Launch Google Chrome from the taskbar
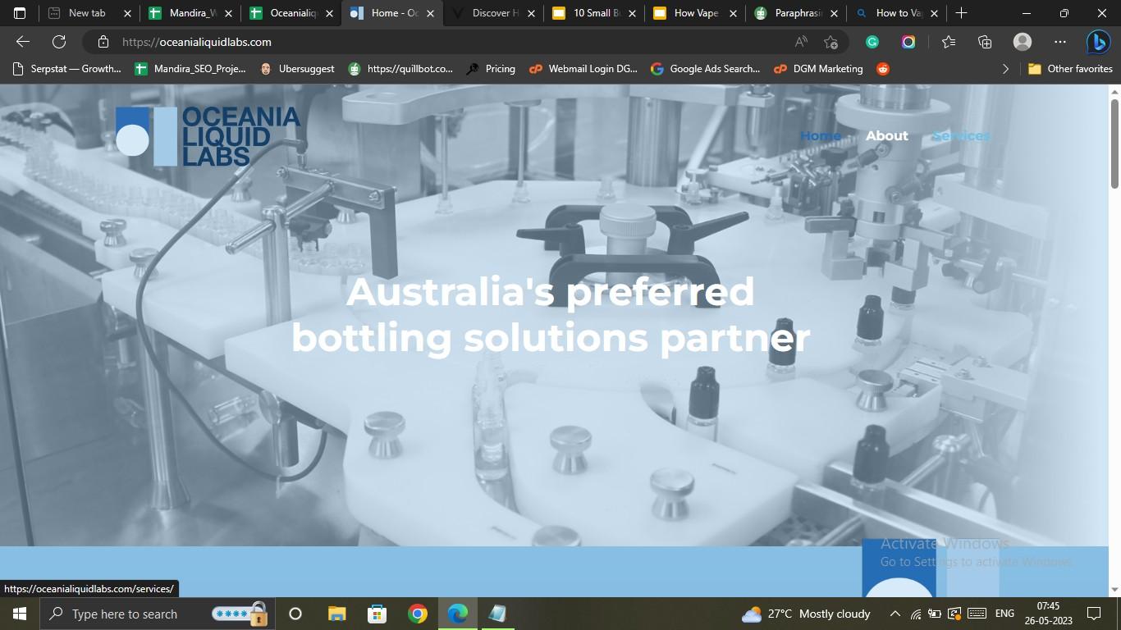 pyautogui.click(x=418, y=614)
